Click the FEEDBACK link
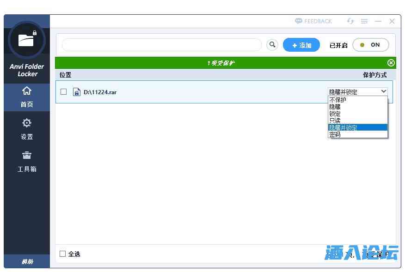This screenshot has height=272, width=405. click(x=313, y=21)
